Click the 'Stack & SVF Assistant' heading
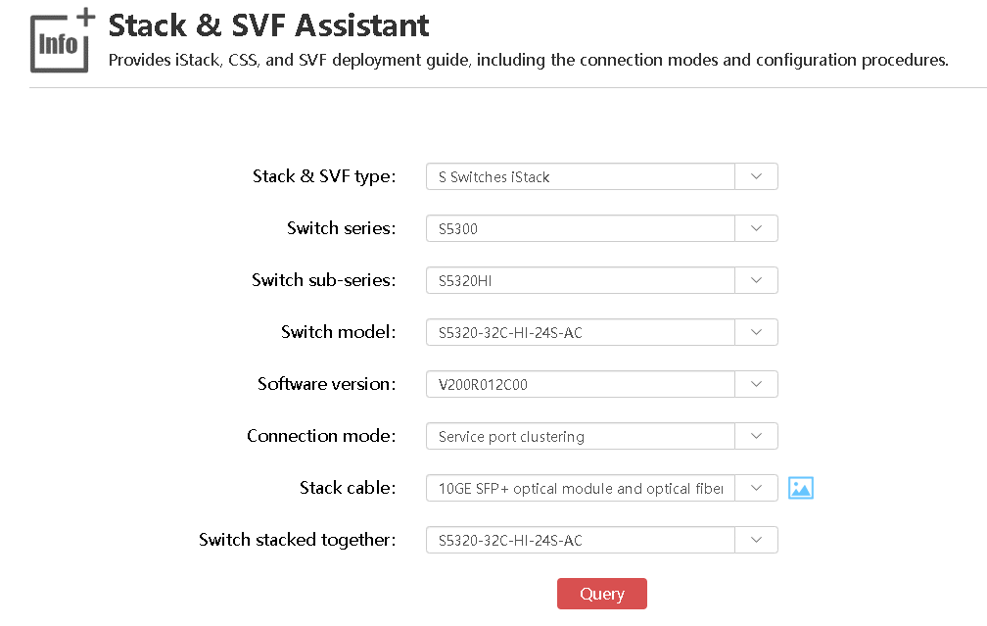Viewport: 987px width, 626px height. (x=268, y=25)
